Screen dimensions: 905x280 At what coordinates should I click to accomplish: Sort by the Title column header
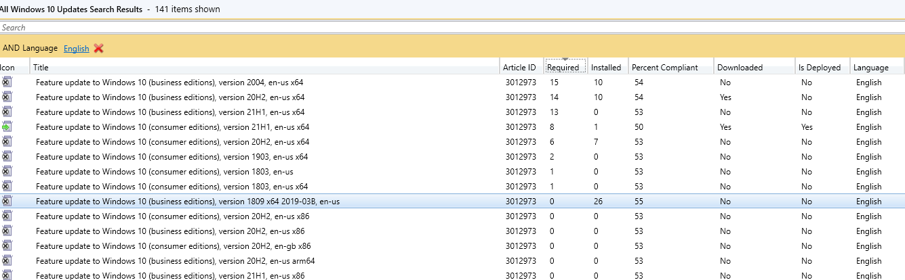click(x=265, y=67)
